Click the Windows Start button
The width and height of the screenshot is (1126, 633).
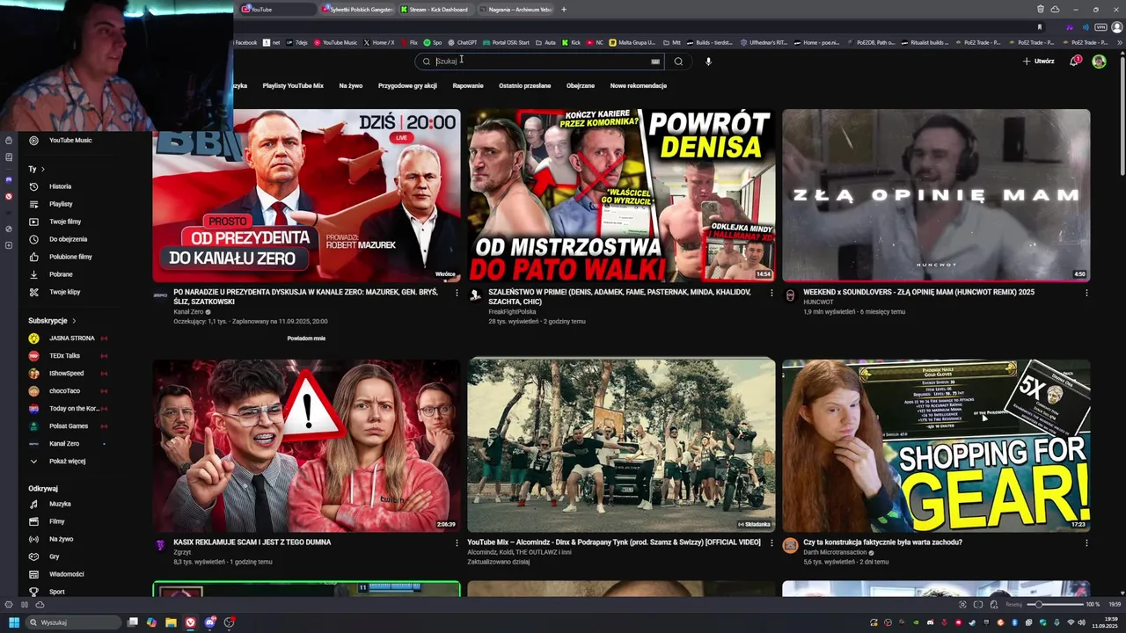14,622
